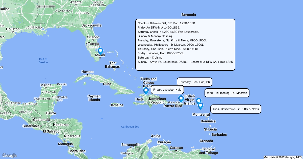
Task: Click the Gulf of Mexico label
Action: pos(43,61)
